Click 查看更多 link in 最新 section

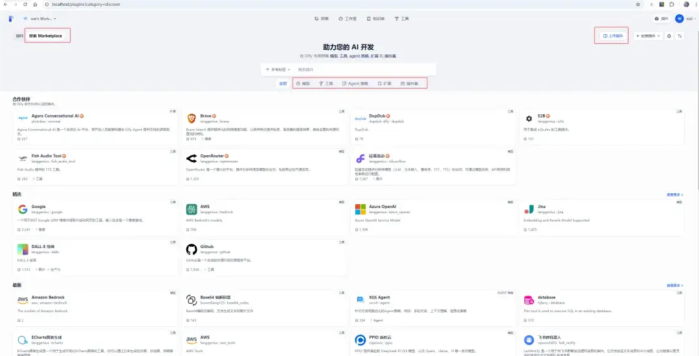(675, 285)
